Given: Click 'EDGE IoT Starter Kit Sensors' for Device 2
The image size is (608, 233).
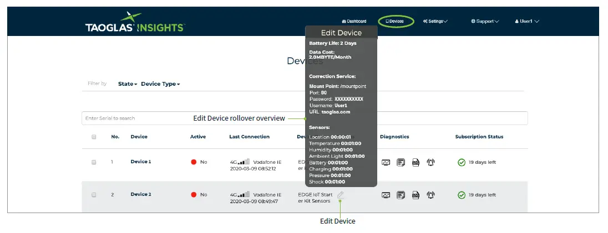Looking at the screenshot, I should (315, 198).
